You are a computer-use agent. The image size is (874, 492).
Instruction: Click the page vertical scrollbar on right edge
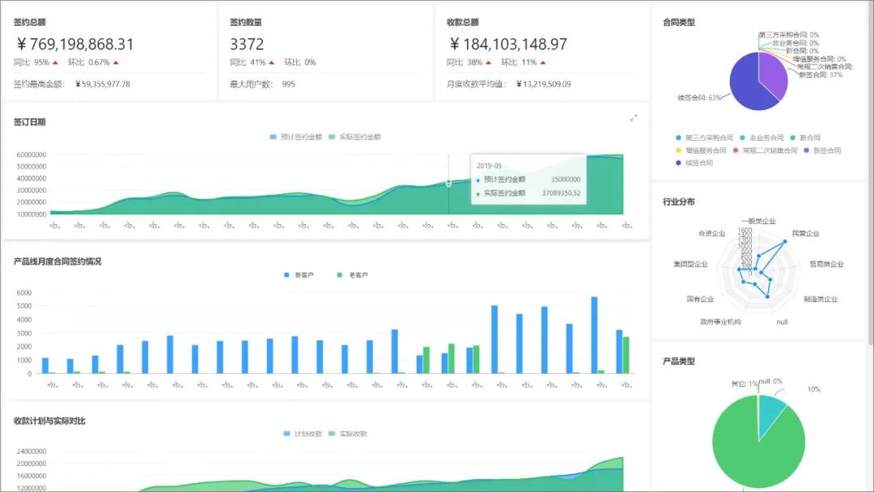[872, 172]
